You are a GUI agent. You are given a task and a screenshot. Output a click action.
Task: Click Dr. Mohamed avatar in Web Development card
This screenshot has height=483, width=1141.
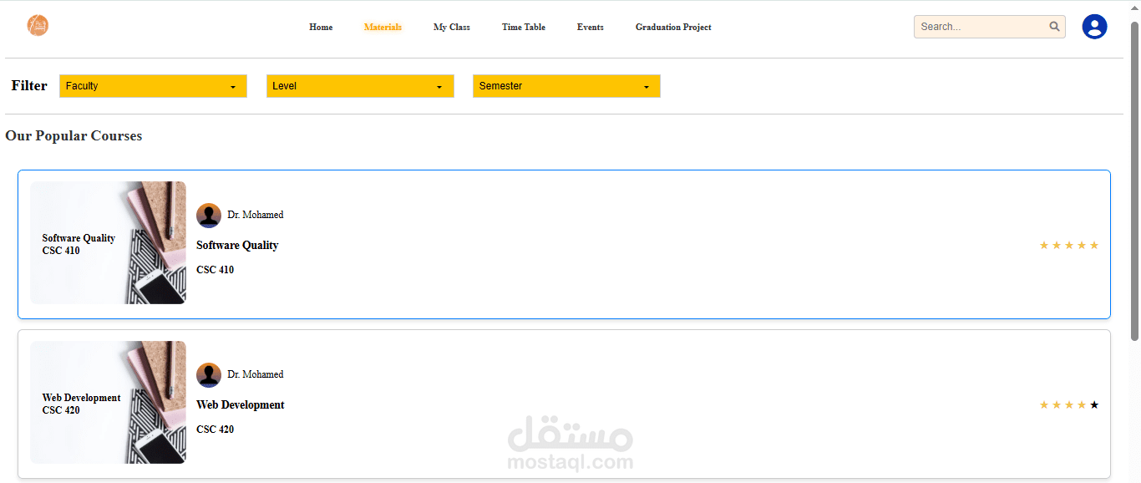point(209,375)
